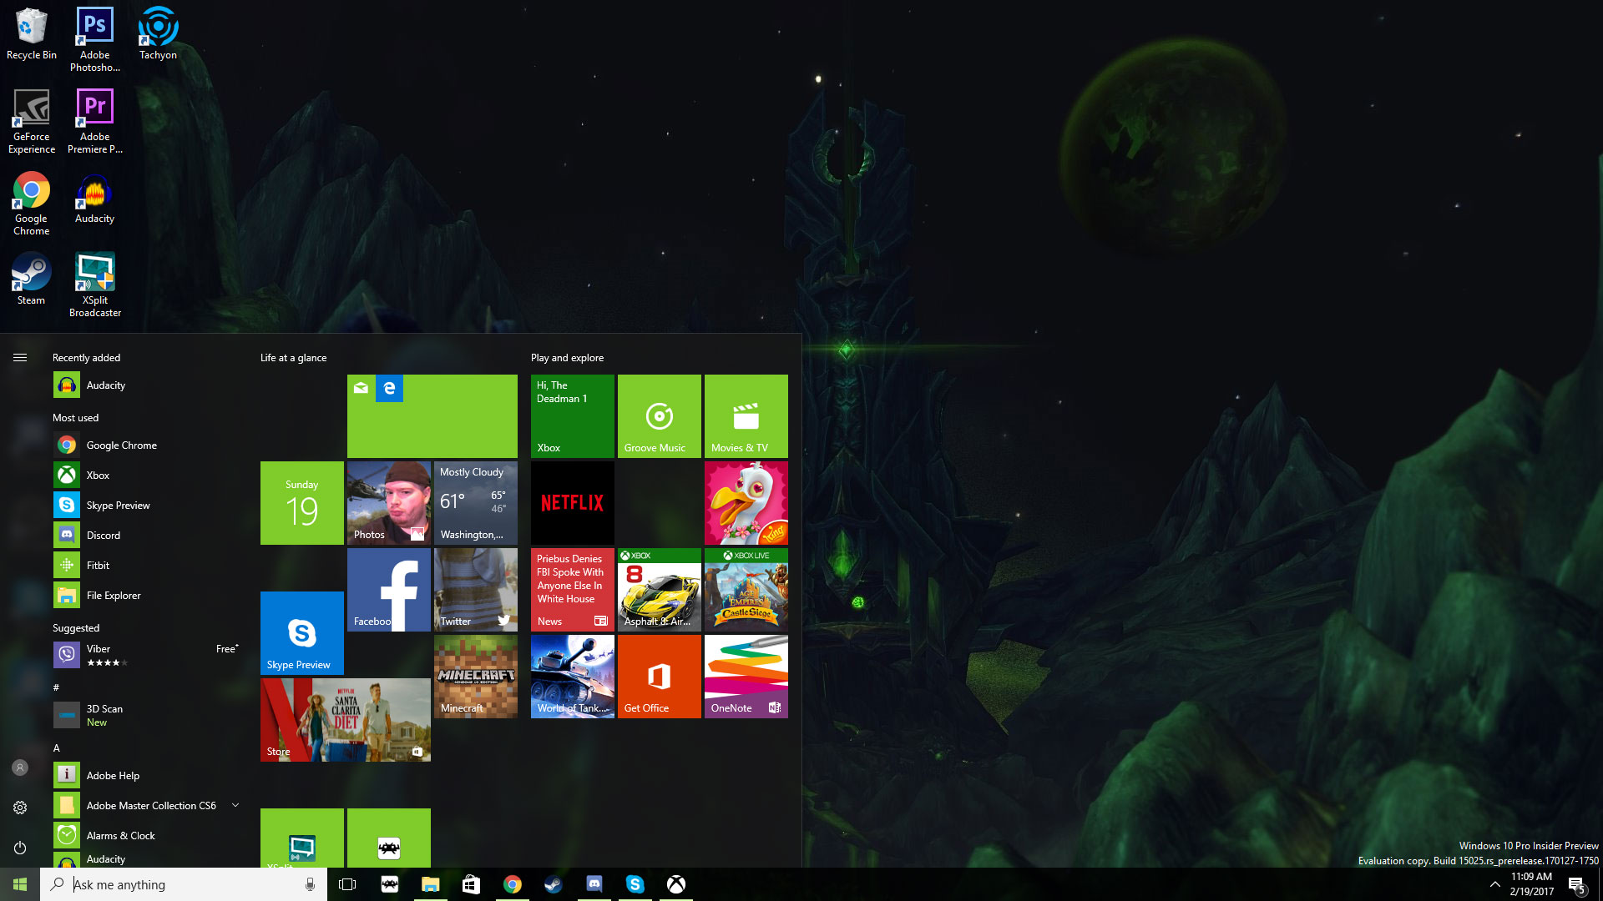Open the Recycle Bin desktop icon
This screenshot has height=901, width=1603.
pyautogui.click(x=31, y=35)
